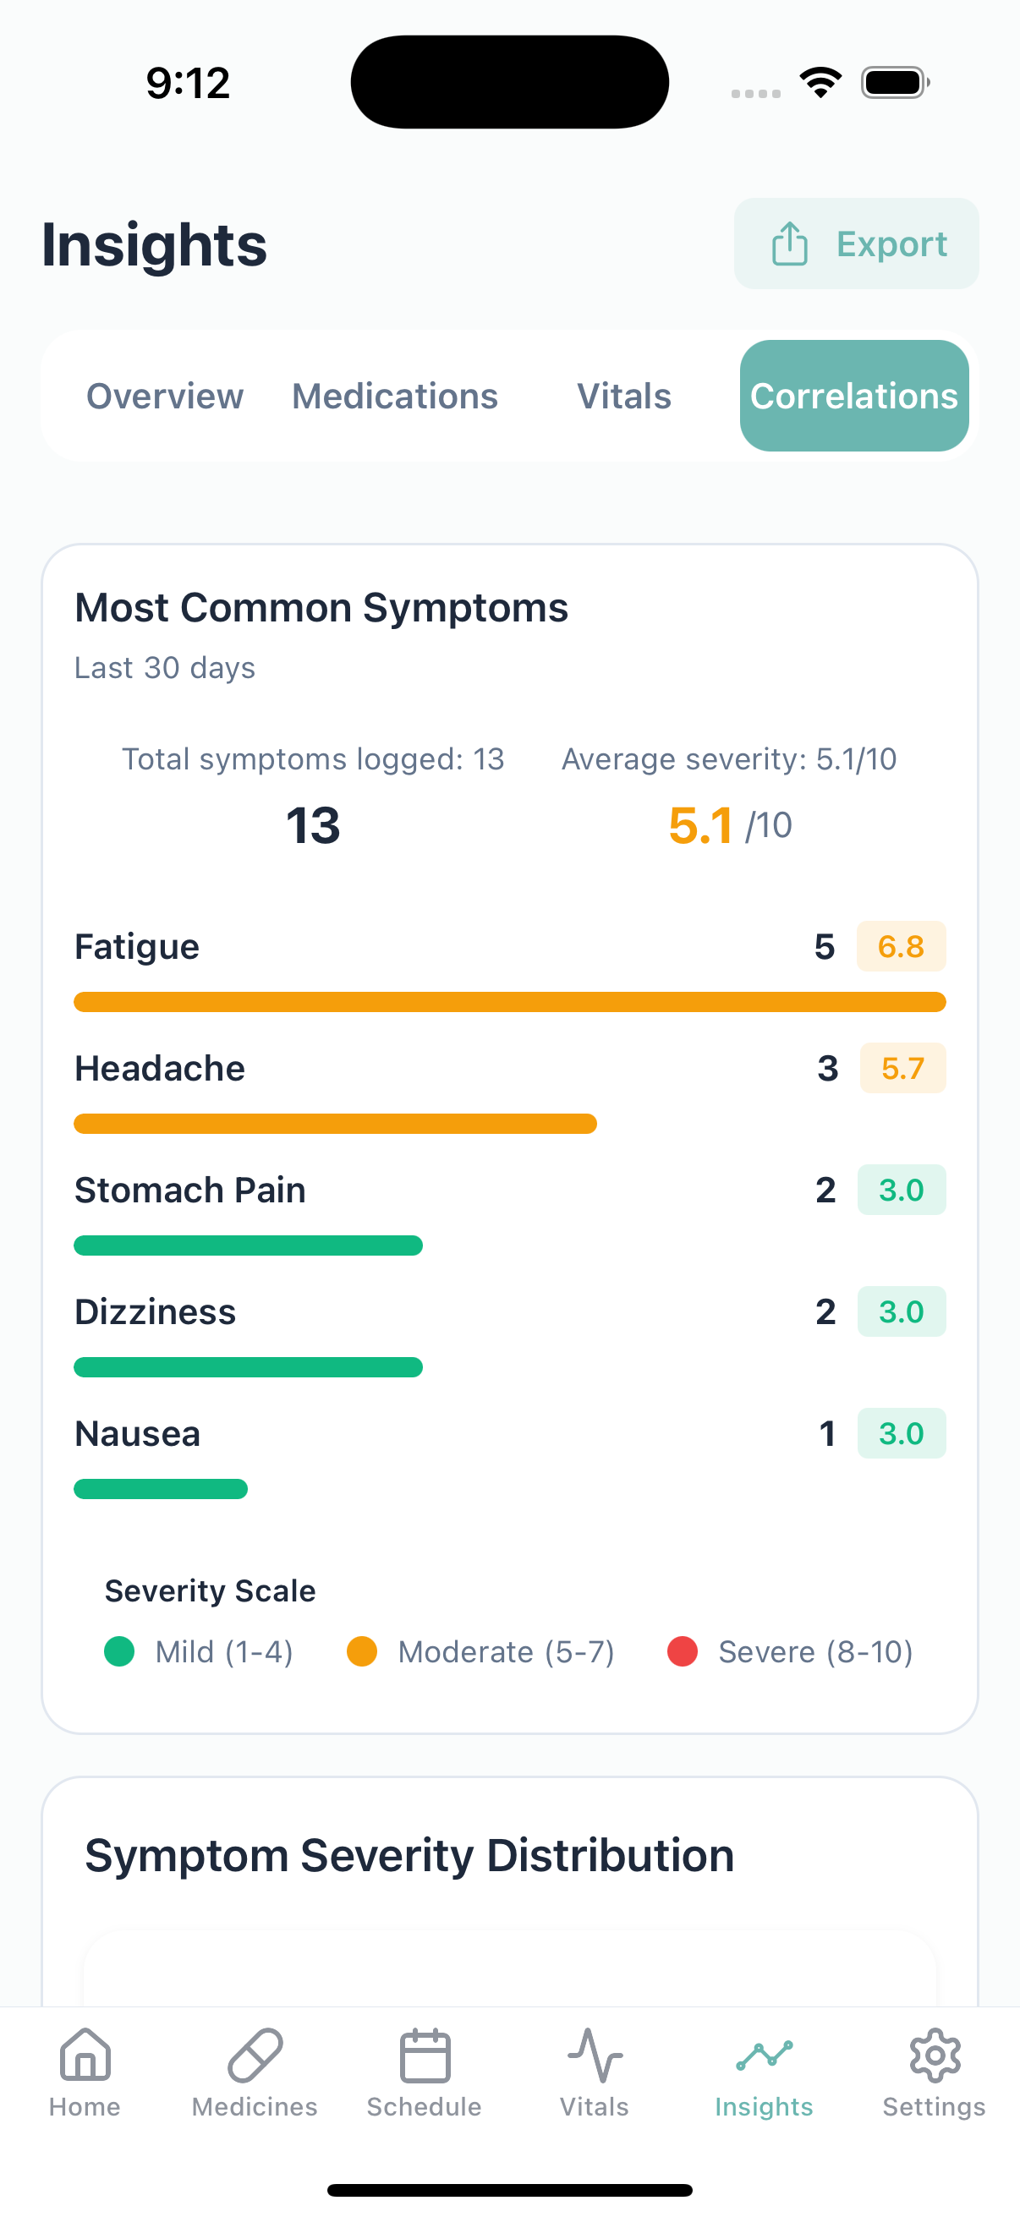
Task: Tap the share icon inside Export button
Action: 790,244
